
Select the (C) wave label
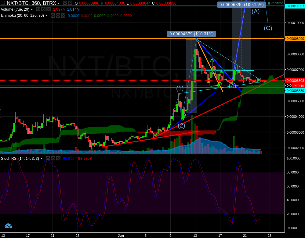click(268, 28)
